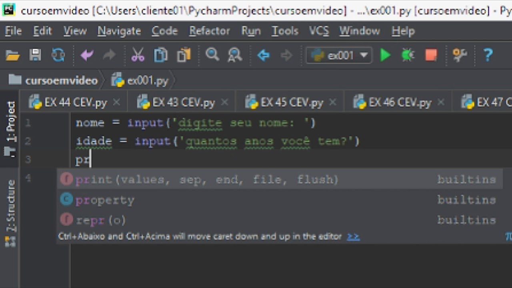Close the EX 44 CEV.py tab
The height and width of the screenshot is (288, 512).
116,103
